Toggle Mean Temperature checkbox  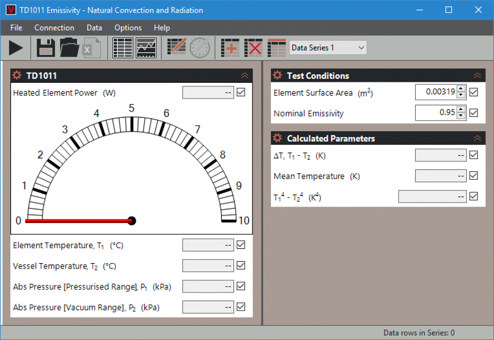(474, 176)
